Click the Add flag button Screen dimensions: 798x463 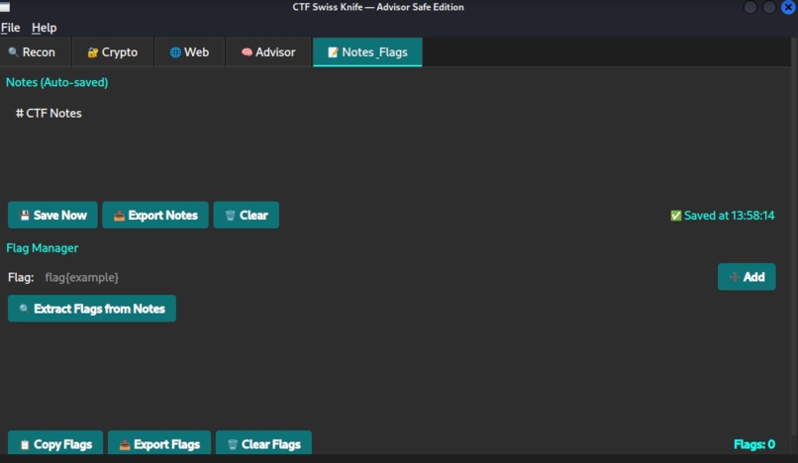747,277
